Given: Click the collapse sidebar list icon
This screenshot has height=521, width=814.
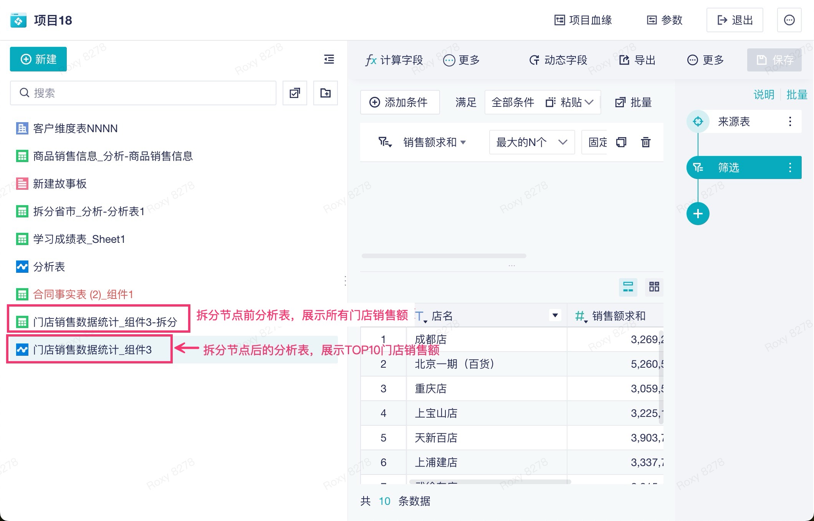Looking at the screenshot, I should (329, 59).
